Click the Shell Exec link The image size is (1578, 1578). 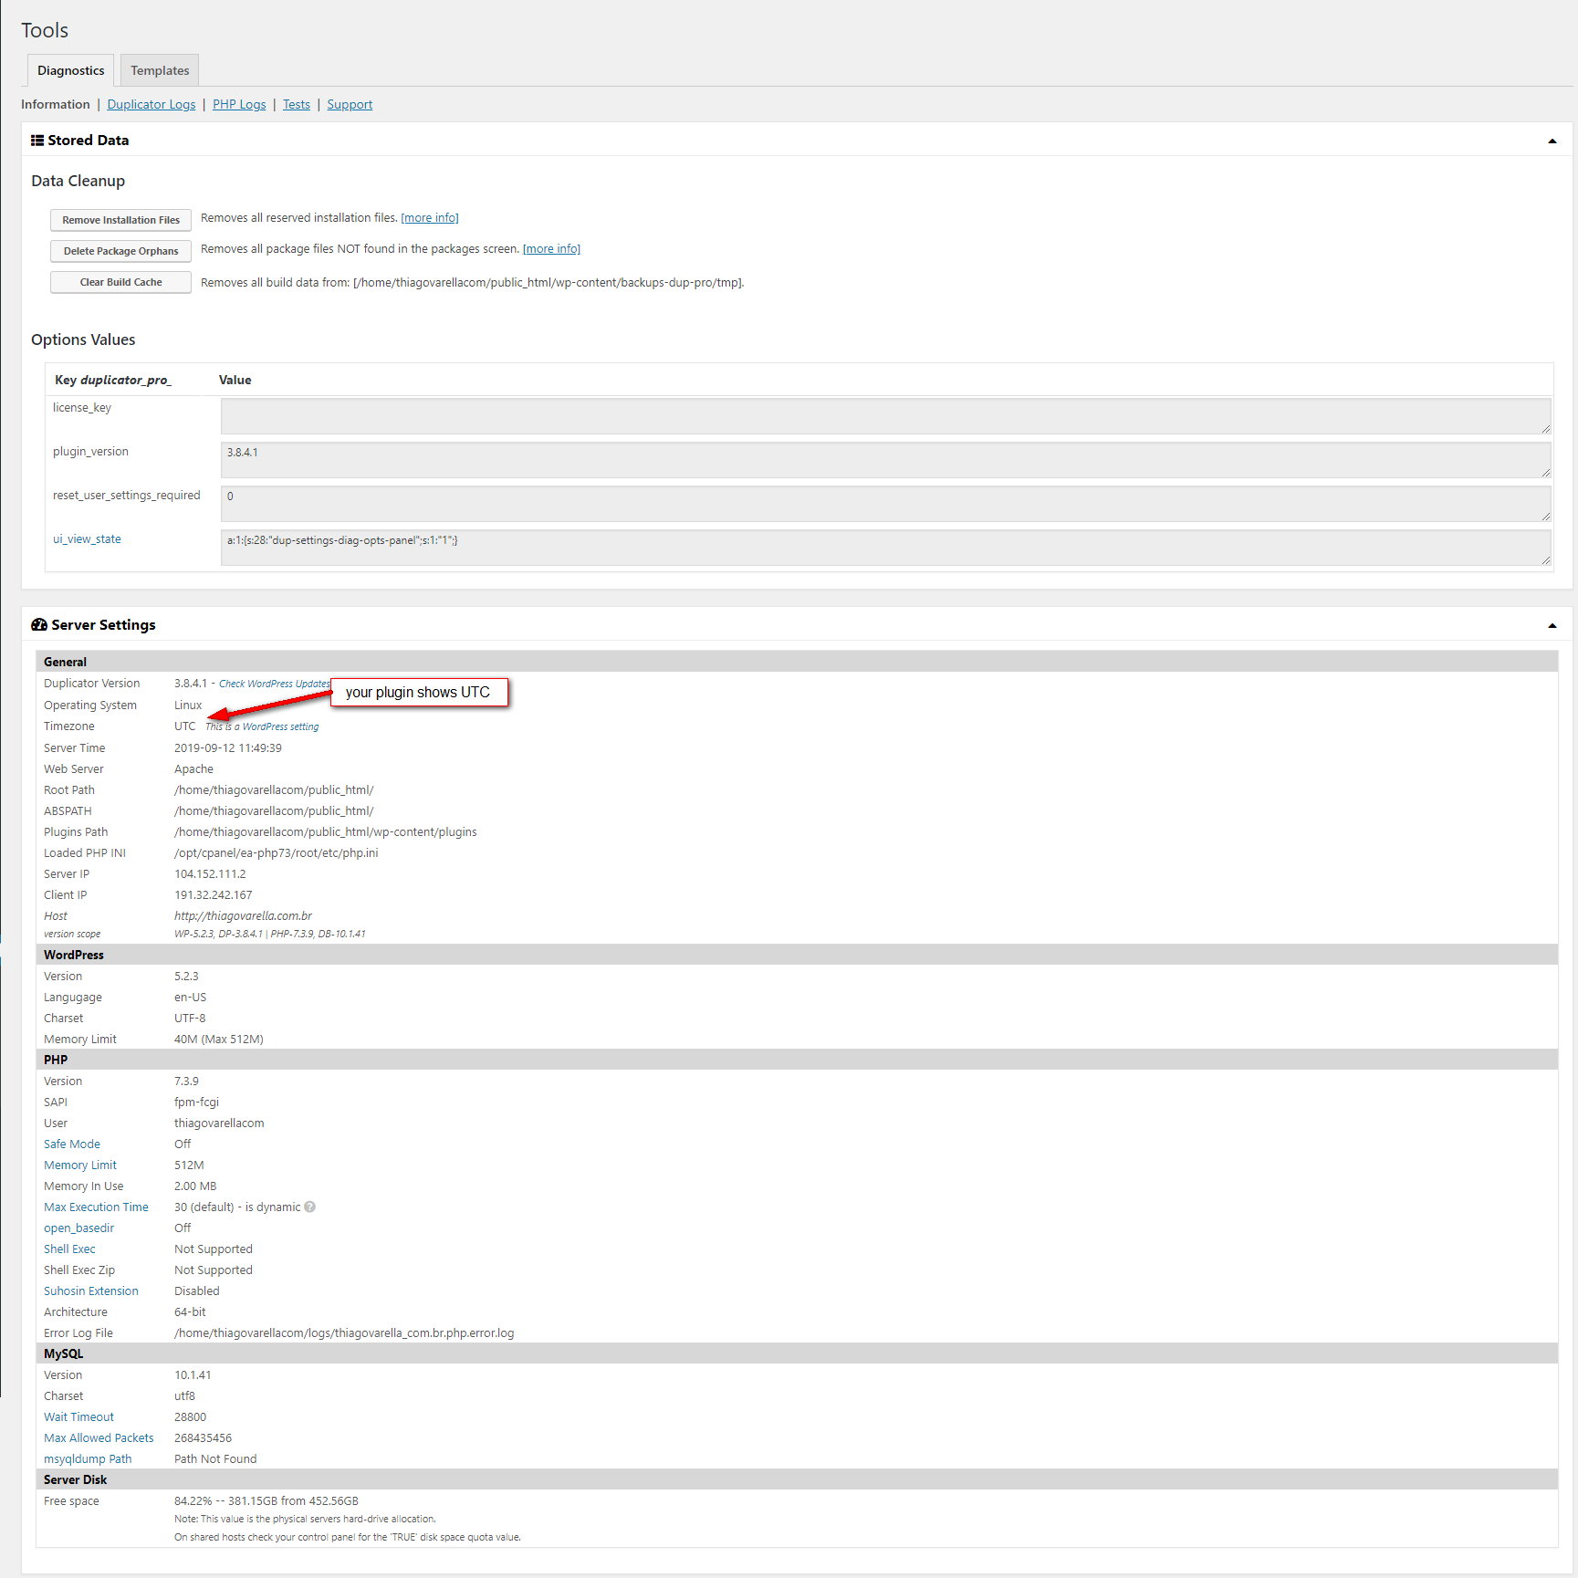(69, 1249)
